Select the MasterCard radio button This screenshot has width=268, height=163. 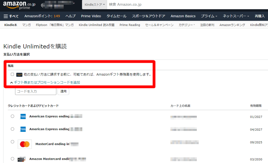(13, 142)
